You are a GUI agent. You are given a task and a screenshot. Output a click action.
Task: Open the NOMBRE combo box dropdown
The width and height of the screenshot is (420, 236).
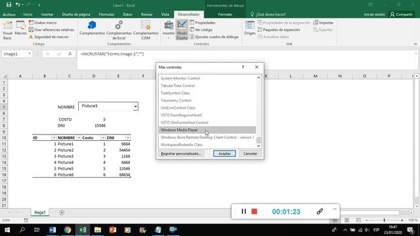[136, 106]
